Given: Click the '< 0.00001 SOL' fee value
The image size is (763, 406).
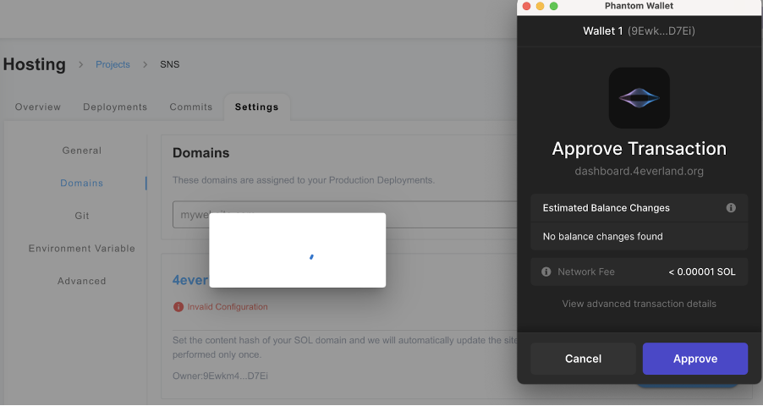Looking at the screenshot, I should point(702,272).
